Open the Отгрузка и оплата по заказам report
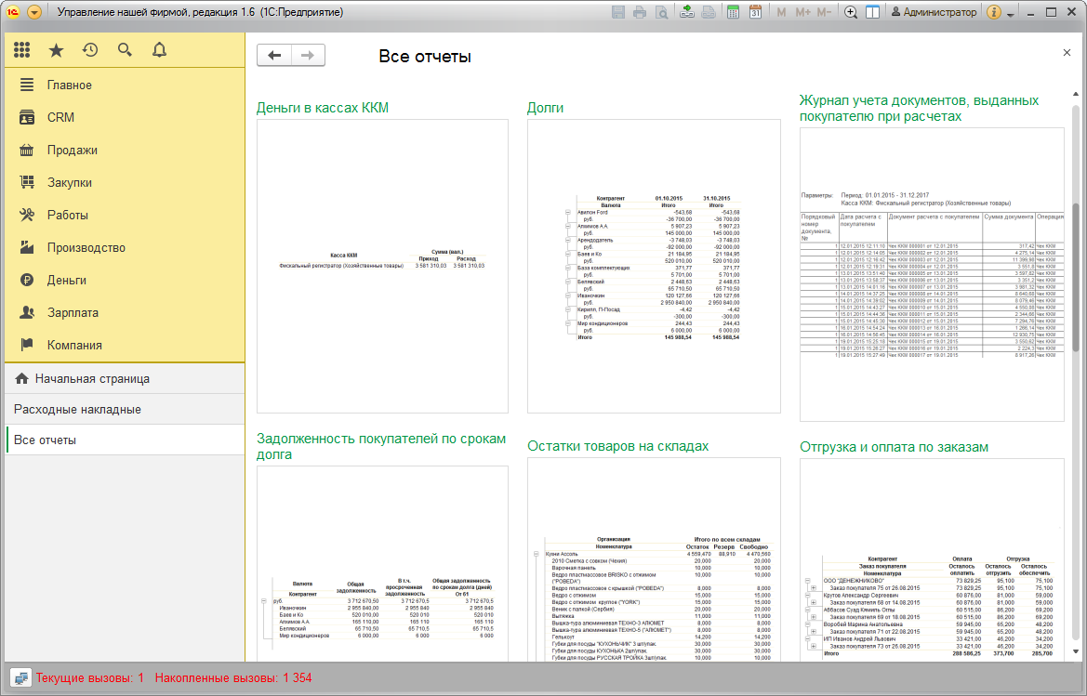The width and height of the screenshot is (1087, 696). coord(894,447)
